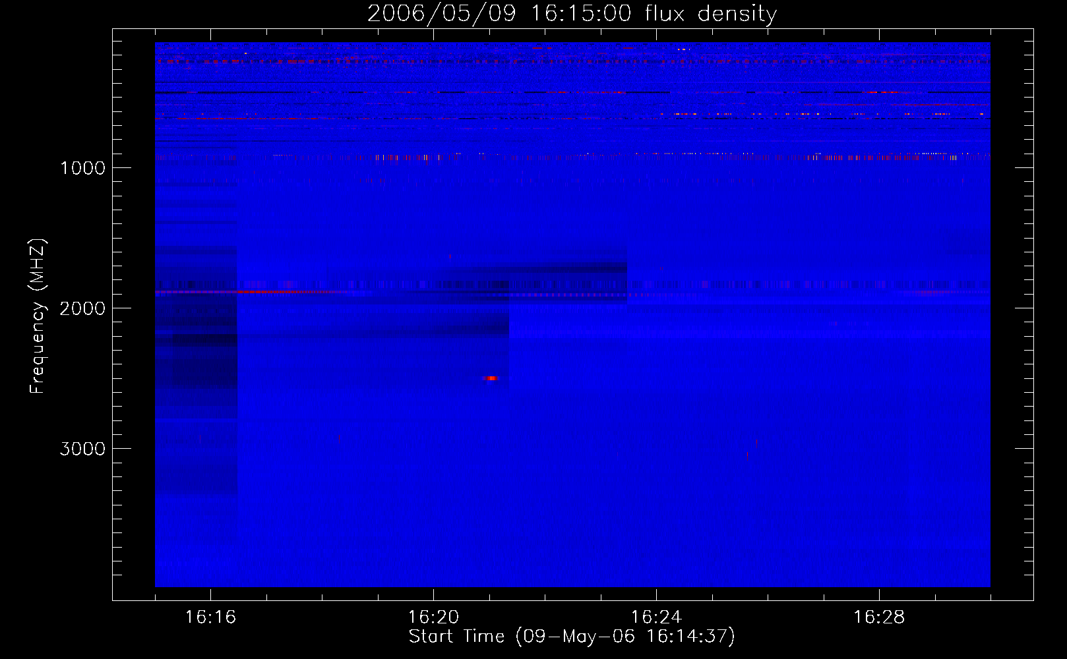1067x659 pixels.
Task: Select the 3000 frequency axis label
Action: pos(82,449)
